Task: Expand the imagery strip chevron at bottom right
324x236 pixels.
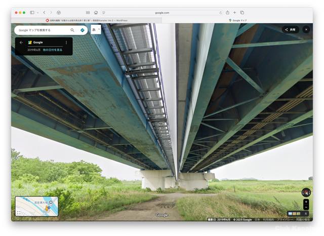Action: [305, 214]
